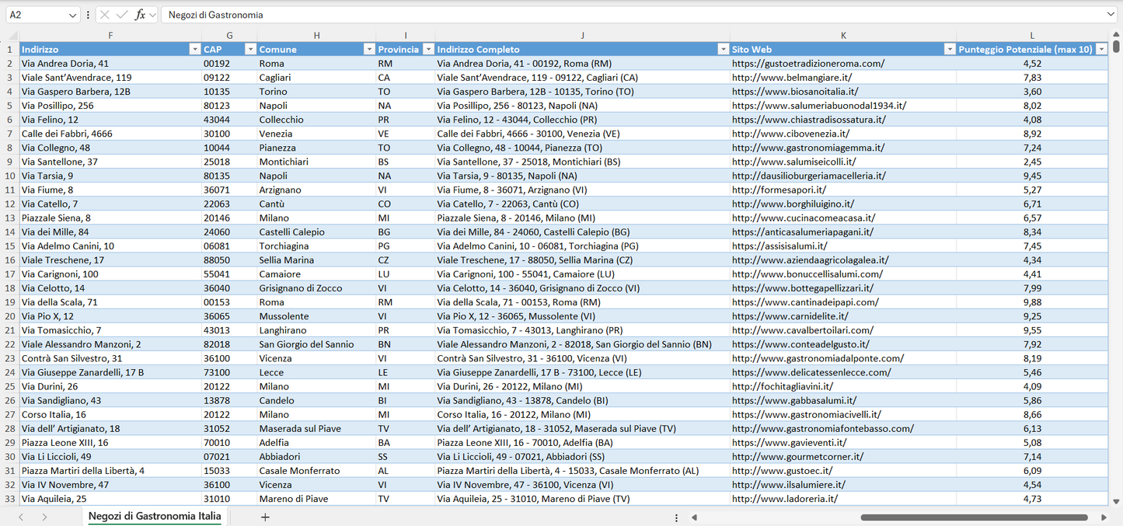1123x526 pixels.
Task: Open the Comune column filter dropdown
Action: pyautogui.click(x=369, y=48)
